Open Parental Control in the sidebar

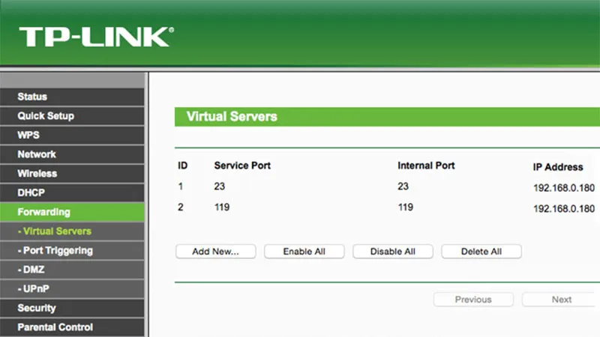point(72,327)
